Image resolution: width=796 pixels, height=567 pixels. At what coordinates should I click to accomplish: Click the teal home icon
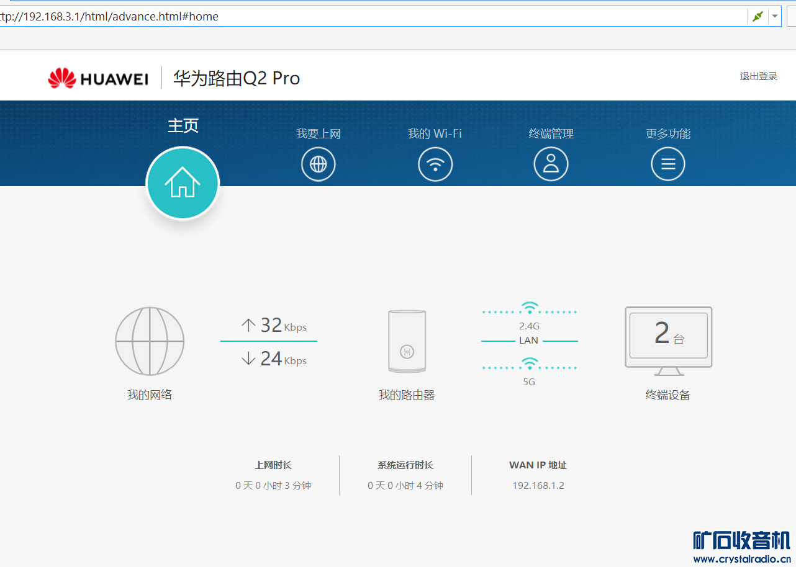point(183,183)
